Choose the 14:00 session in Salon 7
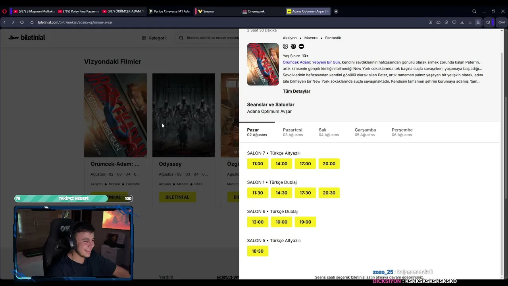This screenshot has height=286, width=508. (281, 164)
